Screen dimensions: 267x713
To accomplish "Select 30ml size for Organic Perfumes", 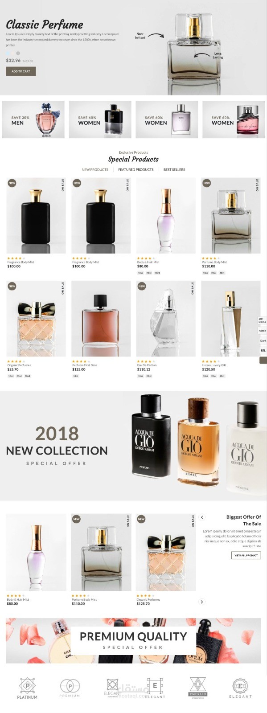I will [x=27, y=376].
